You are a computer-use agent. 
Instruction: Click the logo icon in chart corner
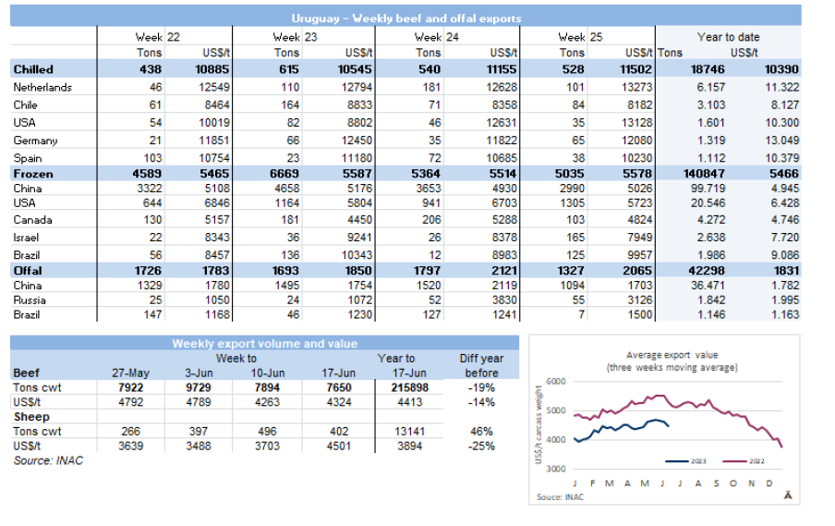point(788,495)
